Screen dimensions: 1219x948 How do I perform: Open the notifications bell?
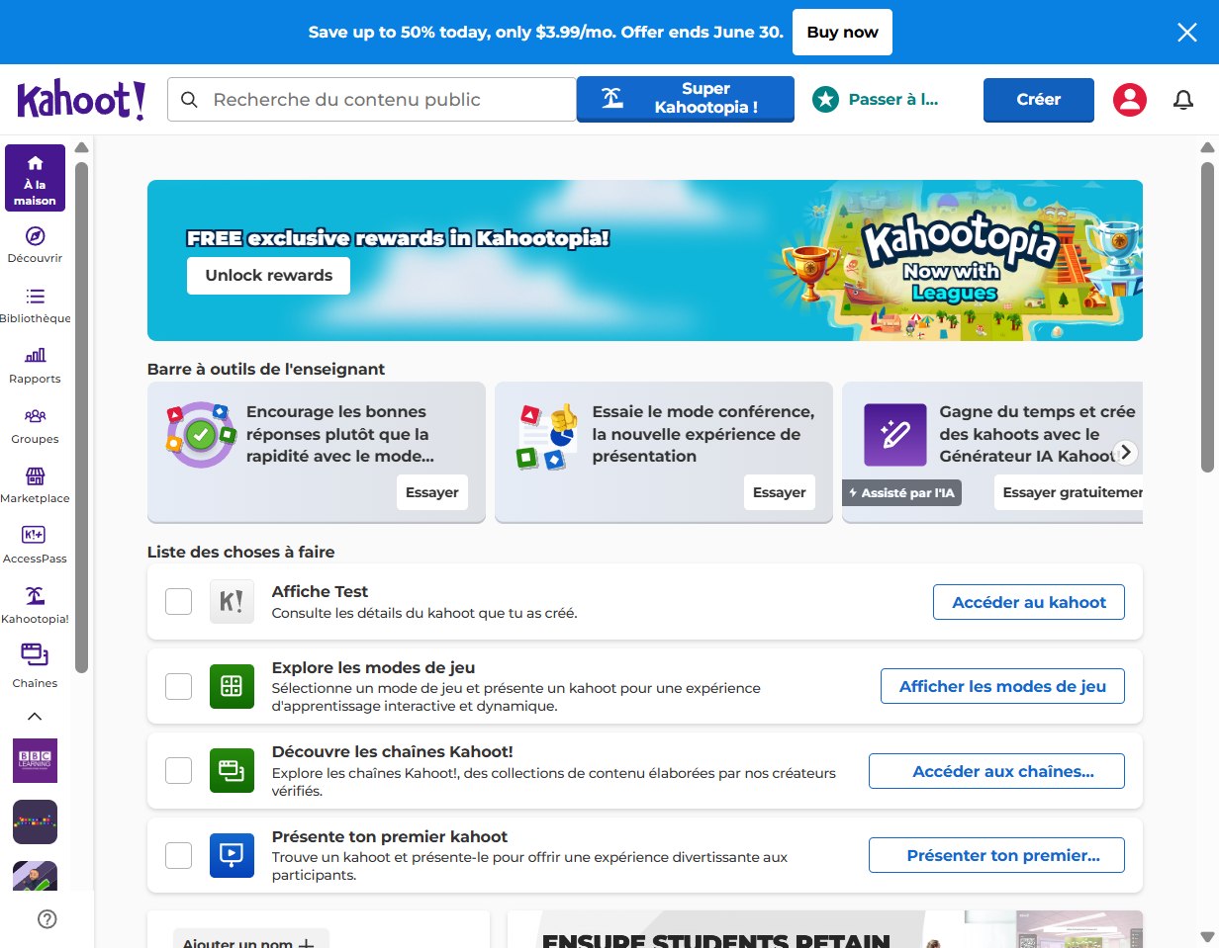[x=1183, y=100]
